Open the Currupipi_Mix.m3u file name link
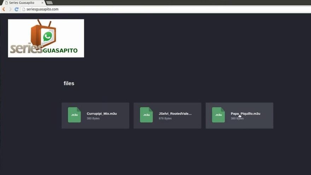 pyautogui.click(x=102, y=113)
